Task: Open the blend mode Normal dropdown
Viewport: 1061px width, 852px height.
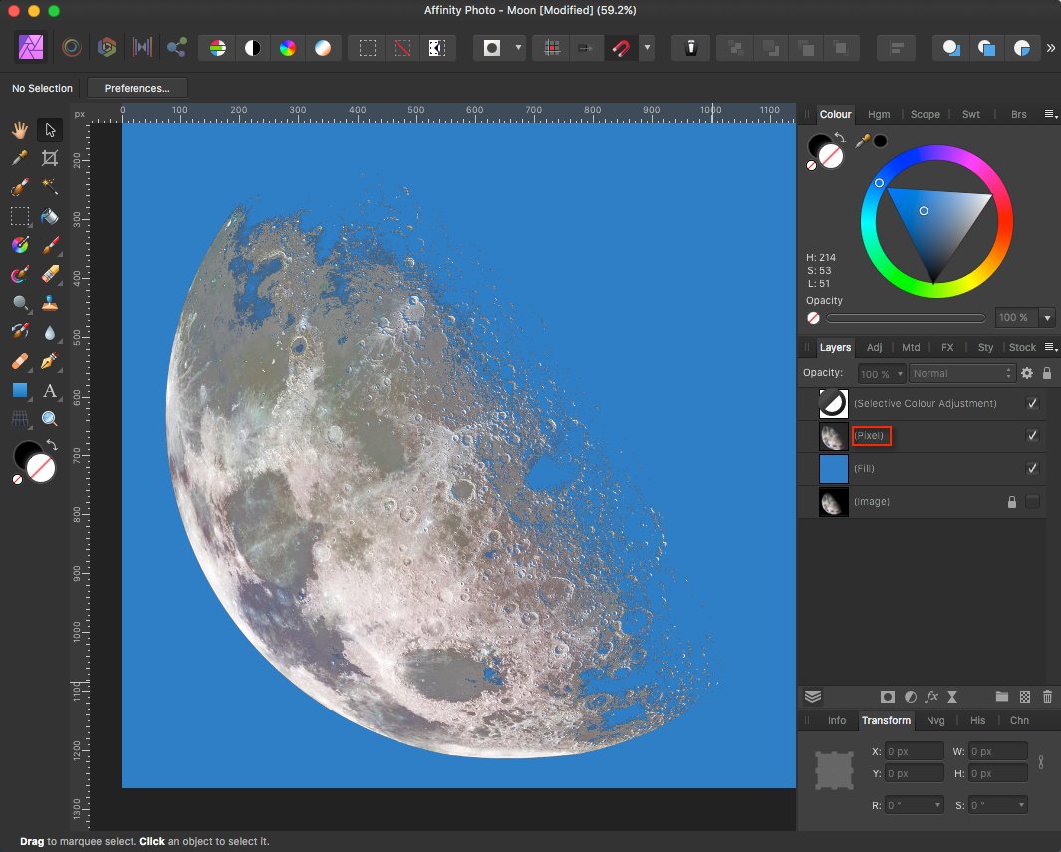Action: point(961,373)
